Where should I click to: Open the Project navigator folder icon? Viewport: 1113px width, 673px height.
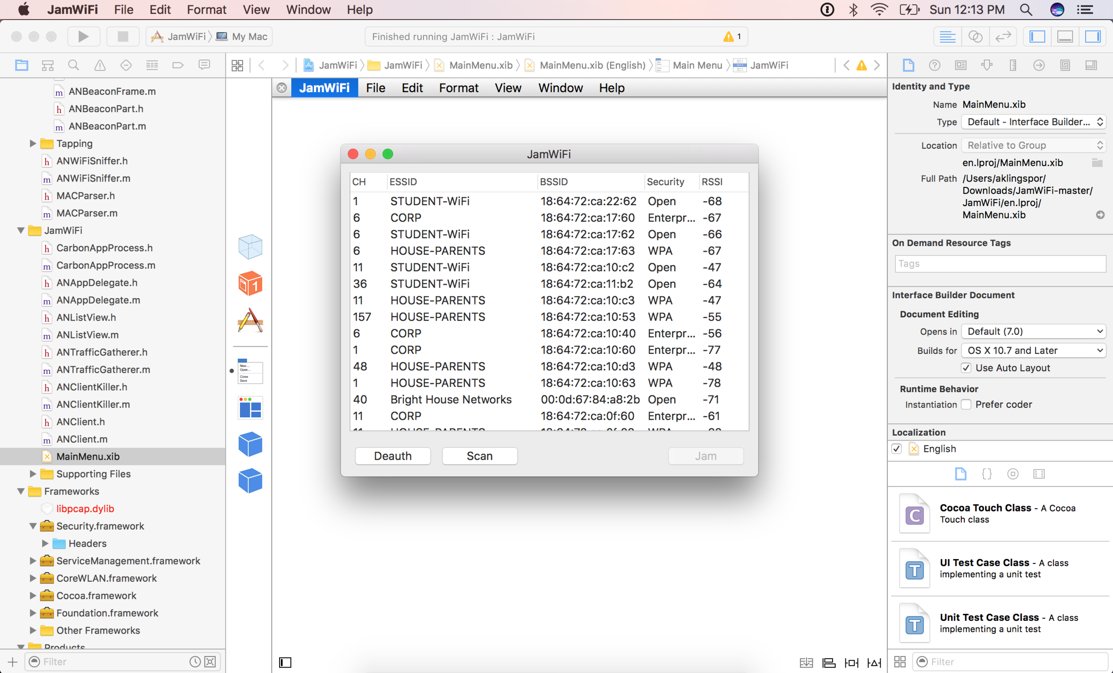tap(21, 65)
